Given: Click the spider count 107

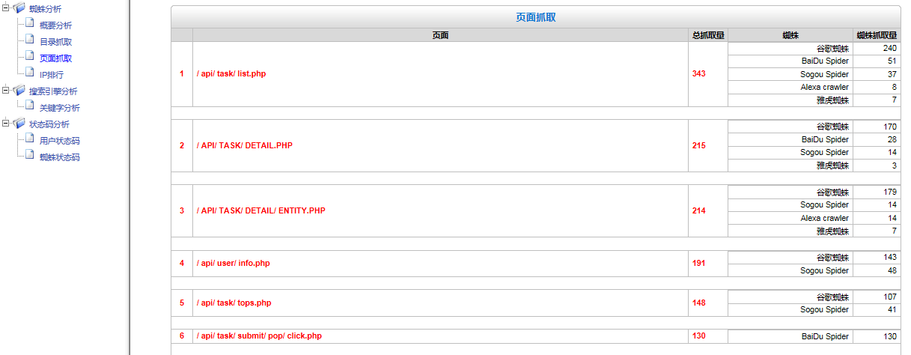Looking at the screenshot, I should click(890, 296).
